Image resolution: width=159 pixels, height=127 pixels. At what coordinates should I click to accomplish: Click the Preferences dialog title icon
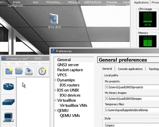coord(53,51)
